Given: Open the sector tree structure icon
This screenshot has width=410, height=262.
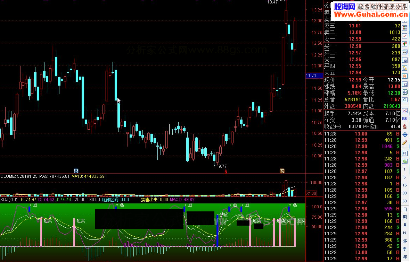Looking at the screenshot, I should pos(405,68).
